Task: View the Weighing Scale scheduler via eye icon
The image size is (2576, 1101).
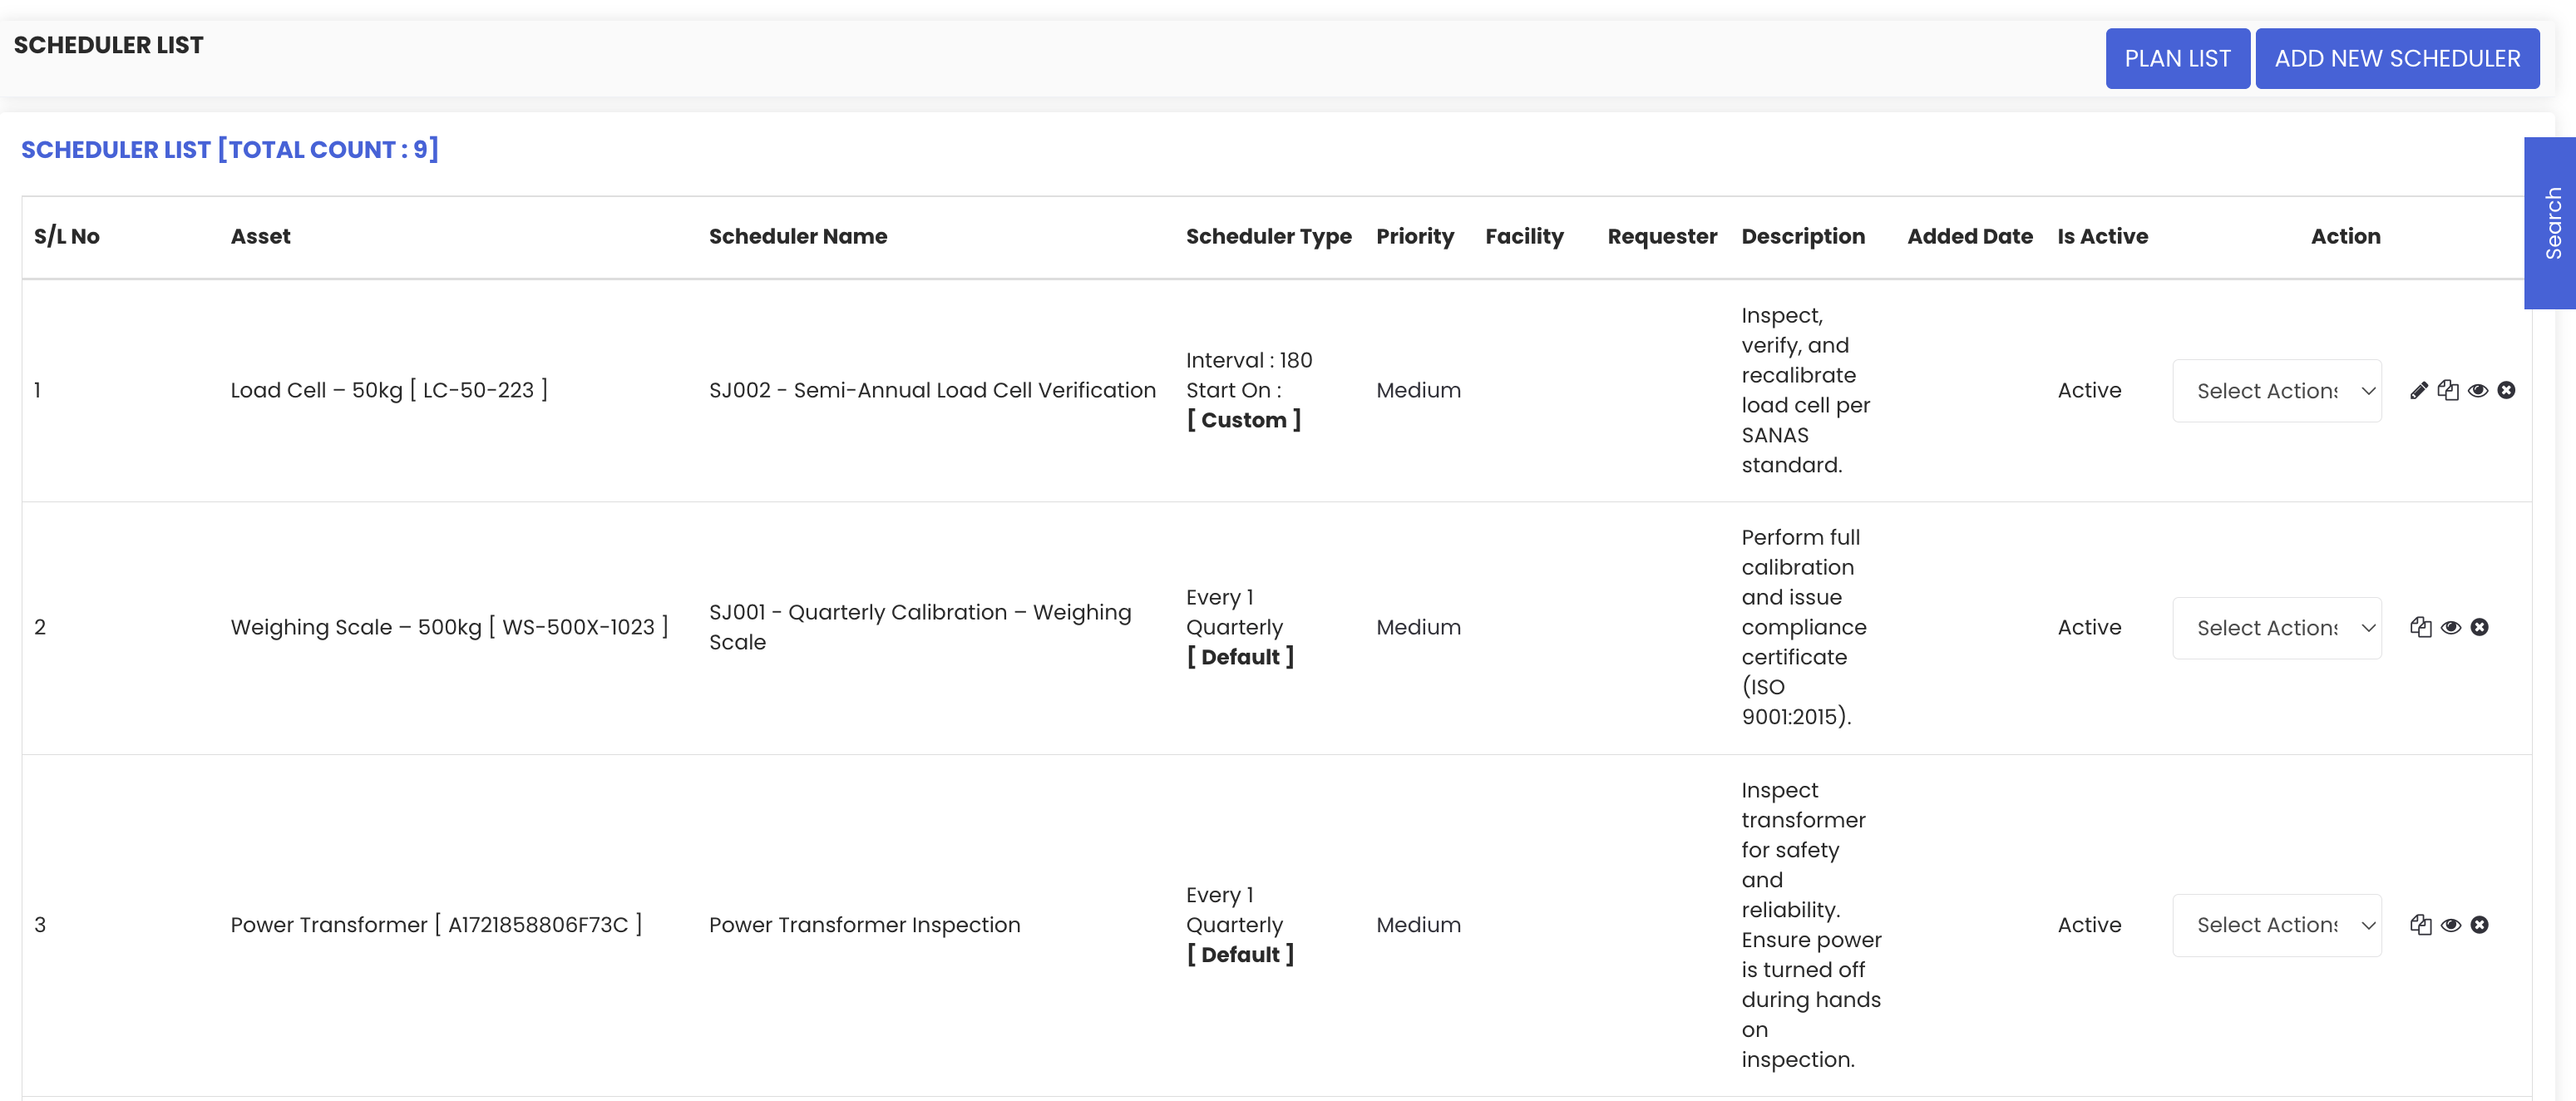Action: click(2451, 627)
